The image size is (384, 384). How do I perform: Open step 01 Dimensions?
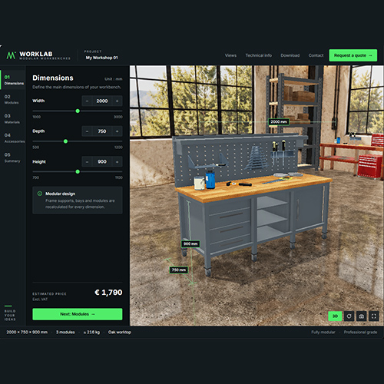(x=13, y=80)
